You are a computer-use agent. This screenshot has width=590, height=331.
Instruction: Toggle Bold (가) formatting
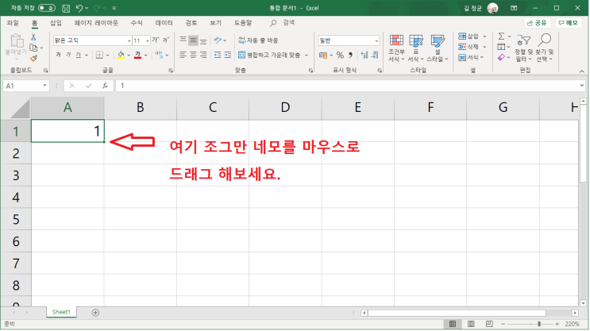58,56
